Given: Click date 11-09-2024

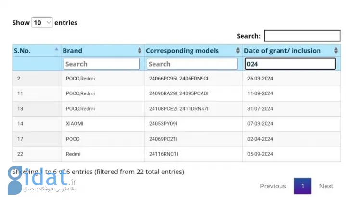Looking at the screenshot, I should click(260, 93).
